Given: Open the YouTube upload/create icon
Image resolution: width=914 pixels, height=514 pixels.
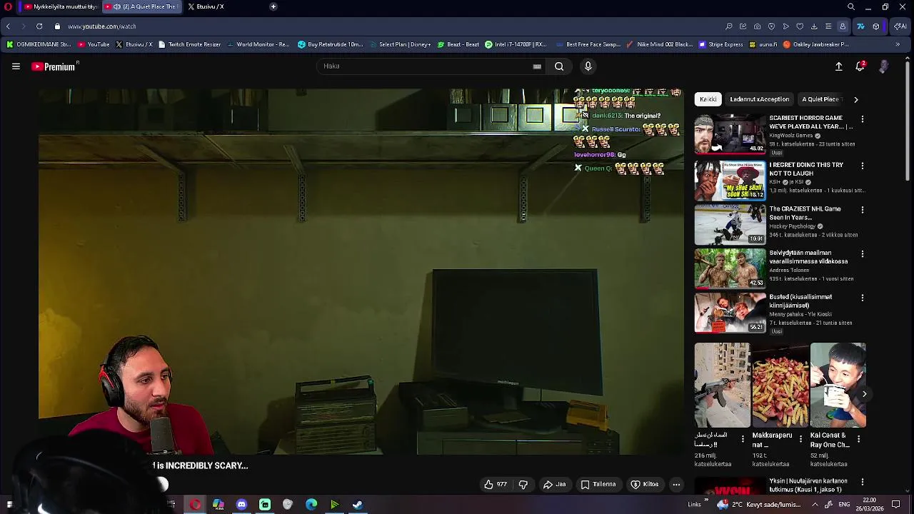Looking at the screenshot, I should pos(839,66).
